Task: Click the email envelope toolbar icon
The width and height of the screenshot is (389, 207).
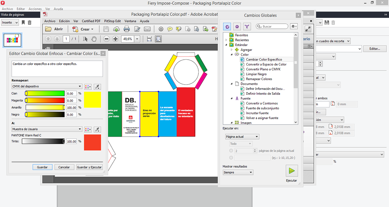Action: click(147, 29)
